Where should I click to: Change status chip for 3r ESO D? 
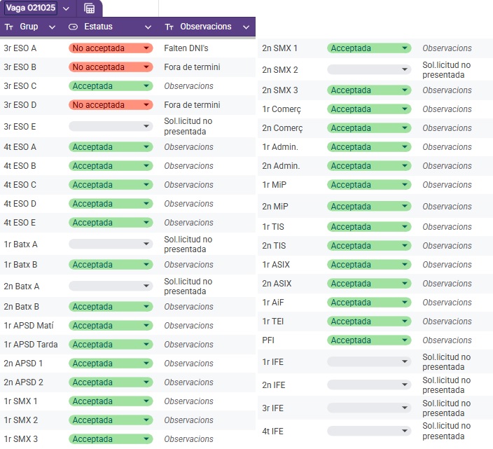110,105
